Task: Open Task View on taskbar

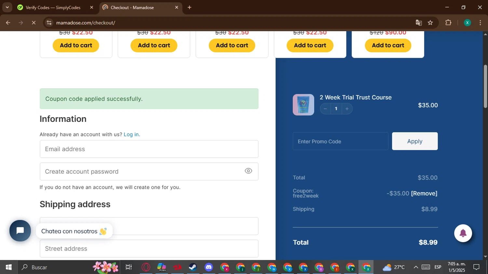Action: pos(129,267)
